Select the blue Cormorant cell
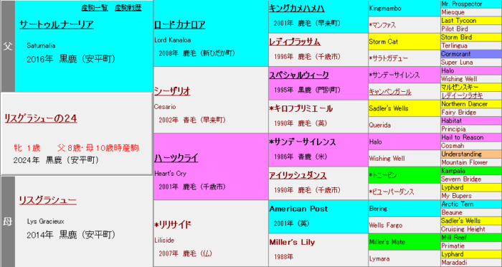The height and width of the screenshot is (267, 502). [471, 54]
